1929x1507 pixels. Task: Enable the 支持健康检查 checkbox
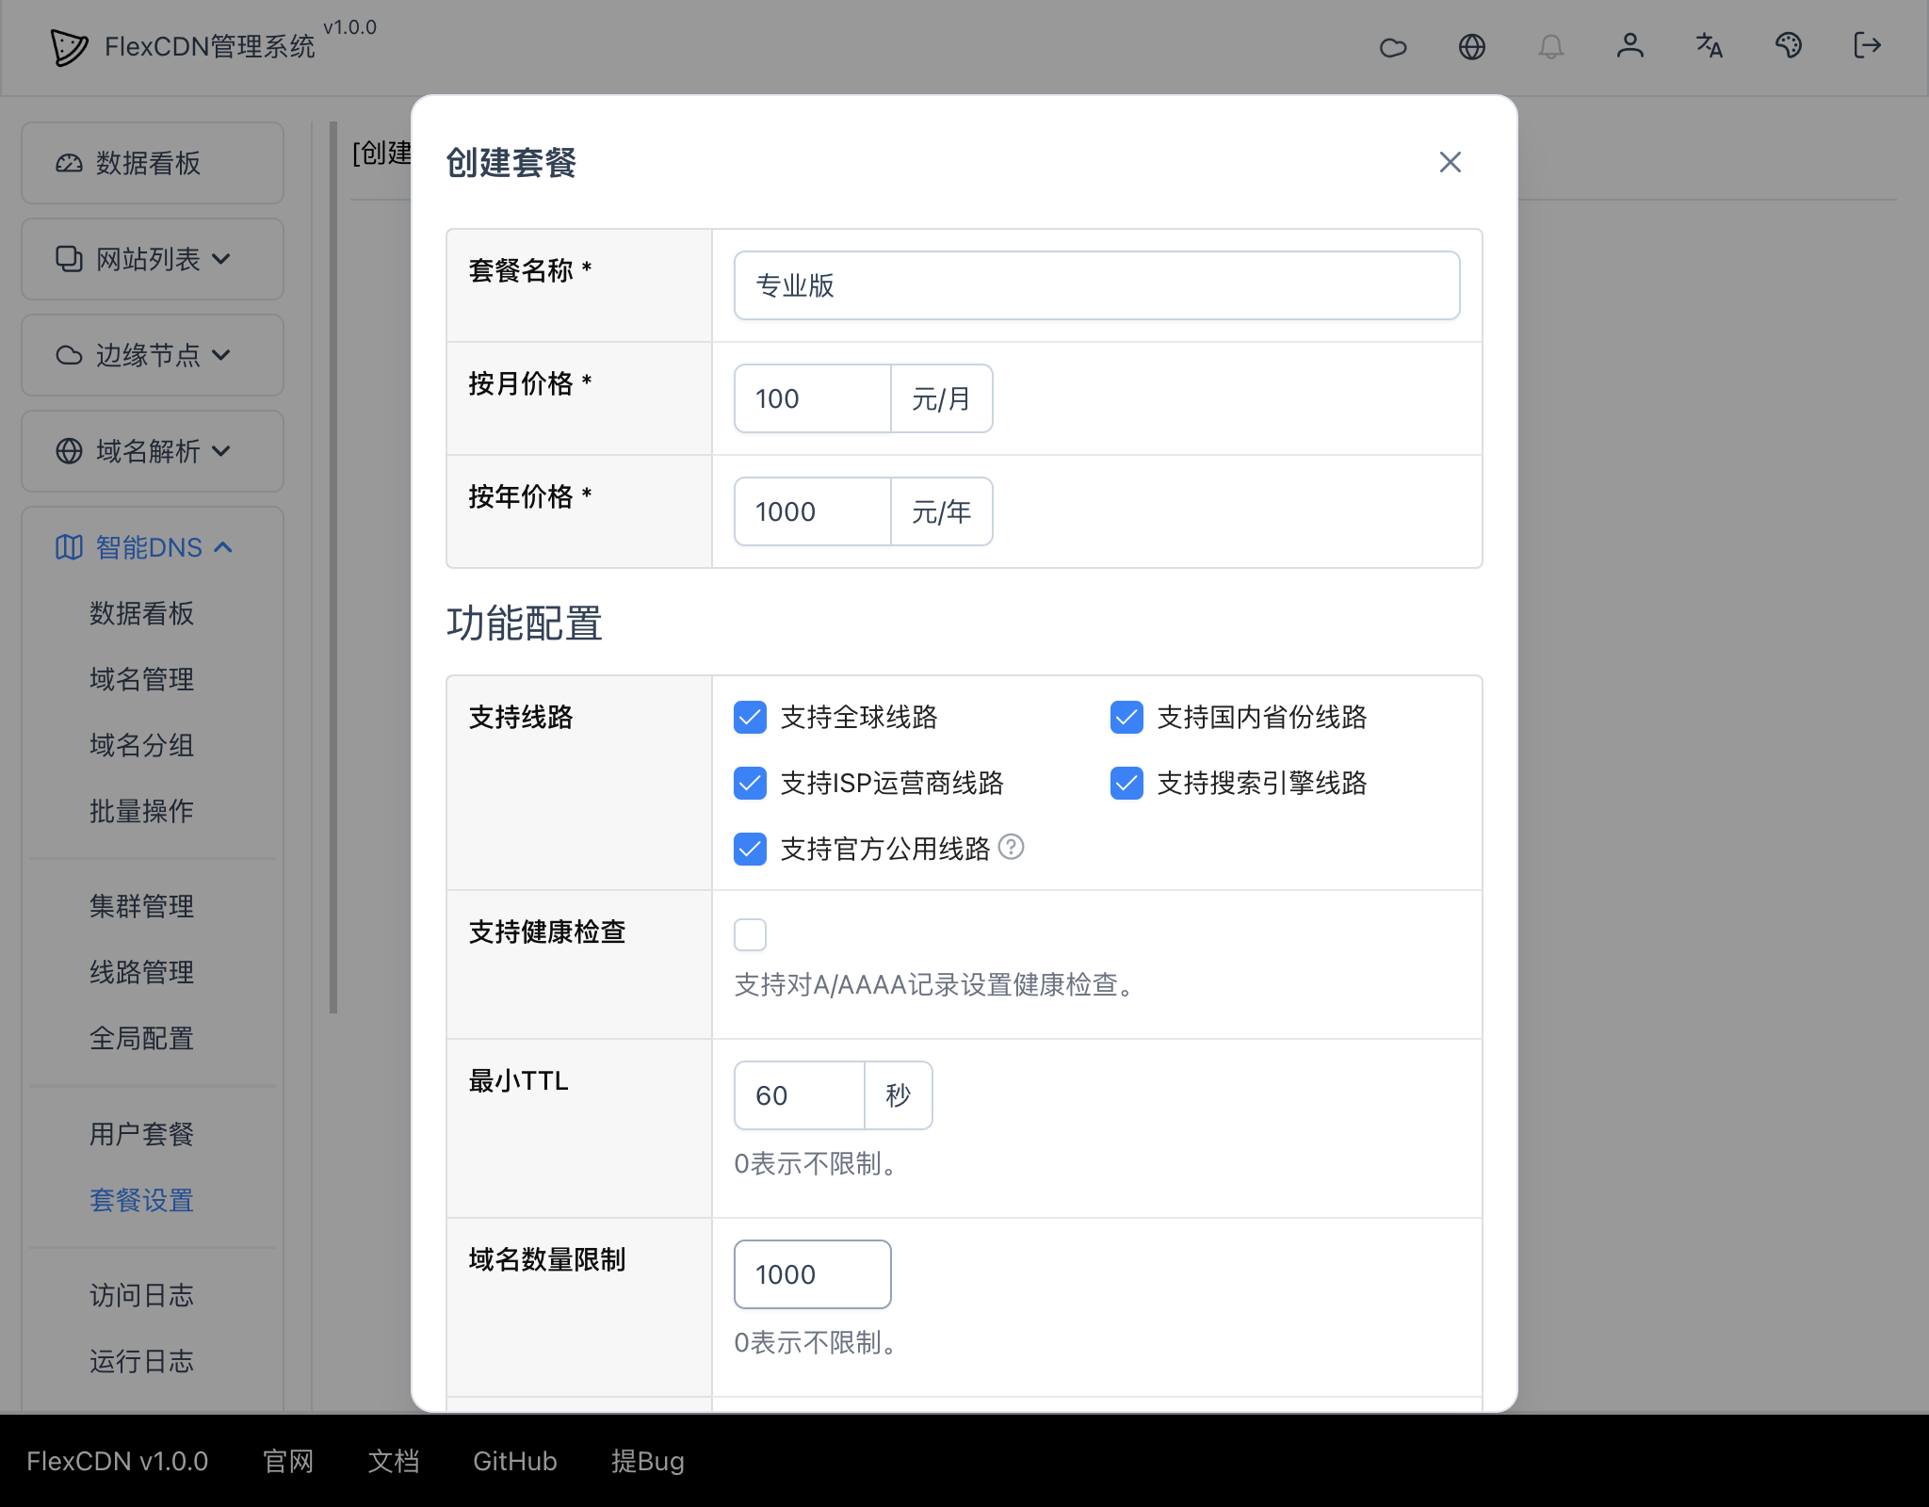click(x=749, y=933)
